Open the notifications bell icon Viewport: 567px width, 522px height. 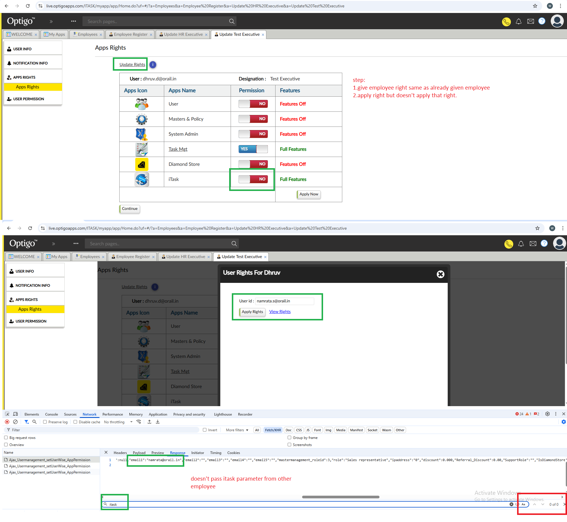coord(519,22)
